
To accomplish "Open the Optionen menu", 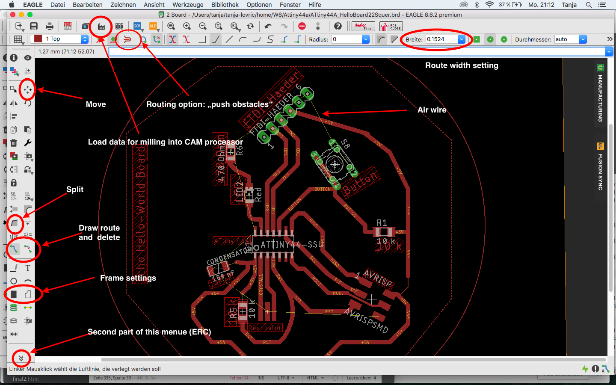I will [x=259, y=5].
